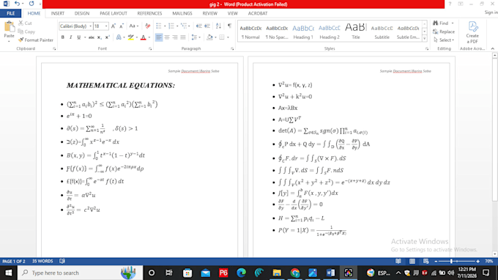
Task: Sort paragraphs alphabetically
Action: point(218,26)
